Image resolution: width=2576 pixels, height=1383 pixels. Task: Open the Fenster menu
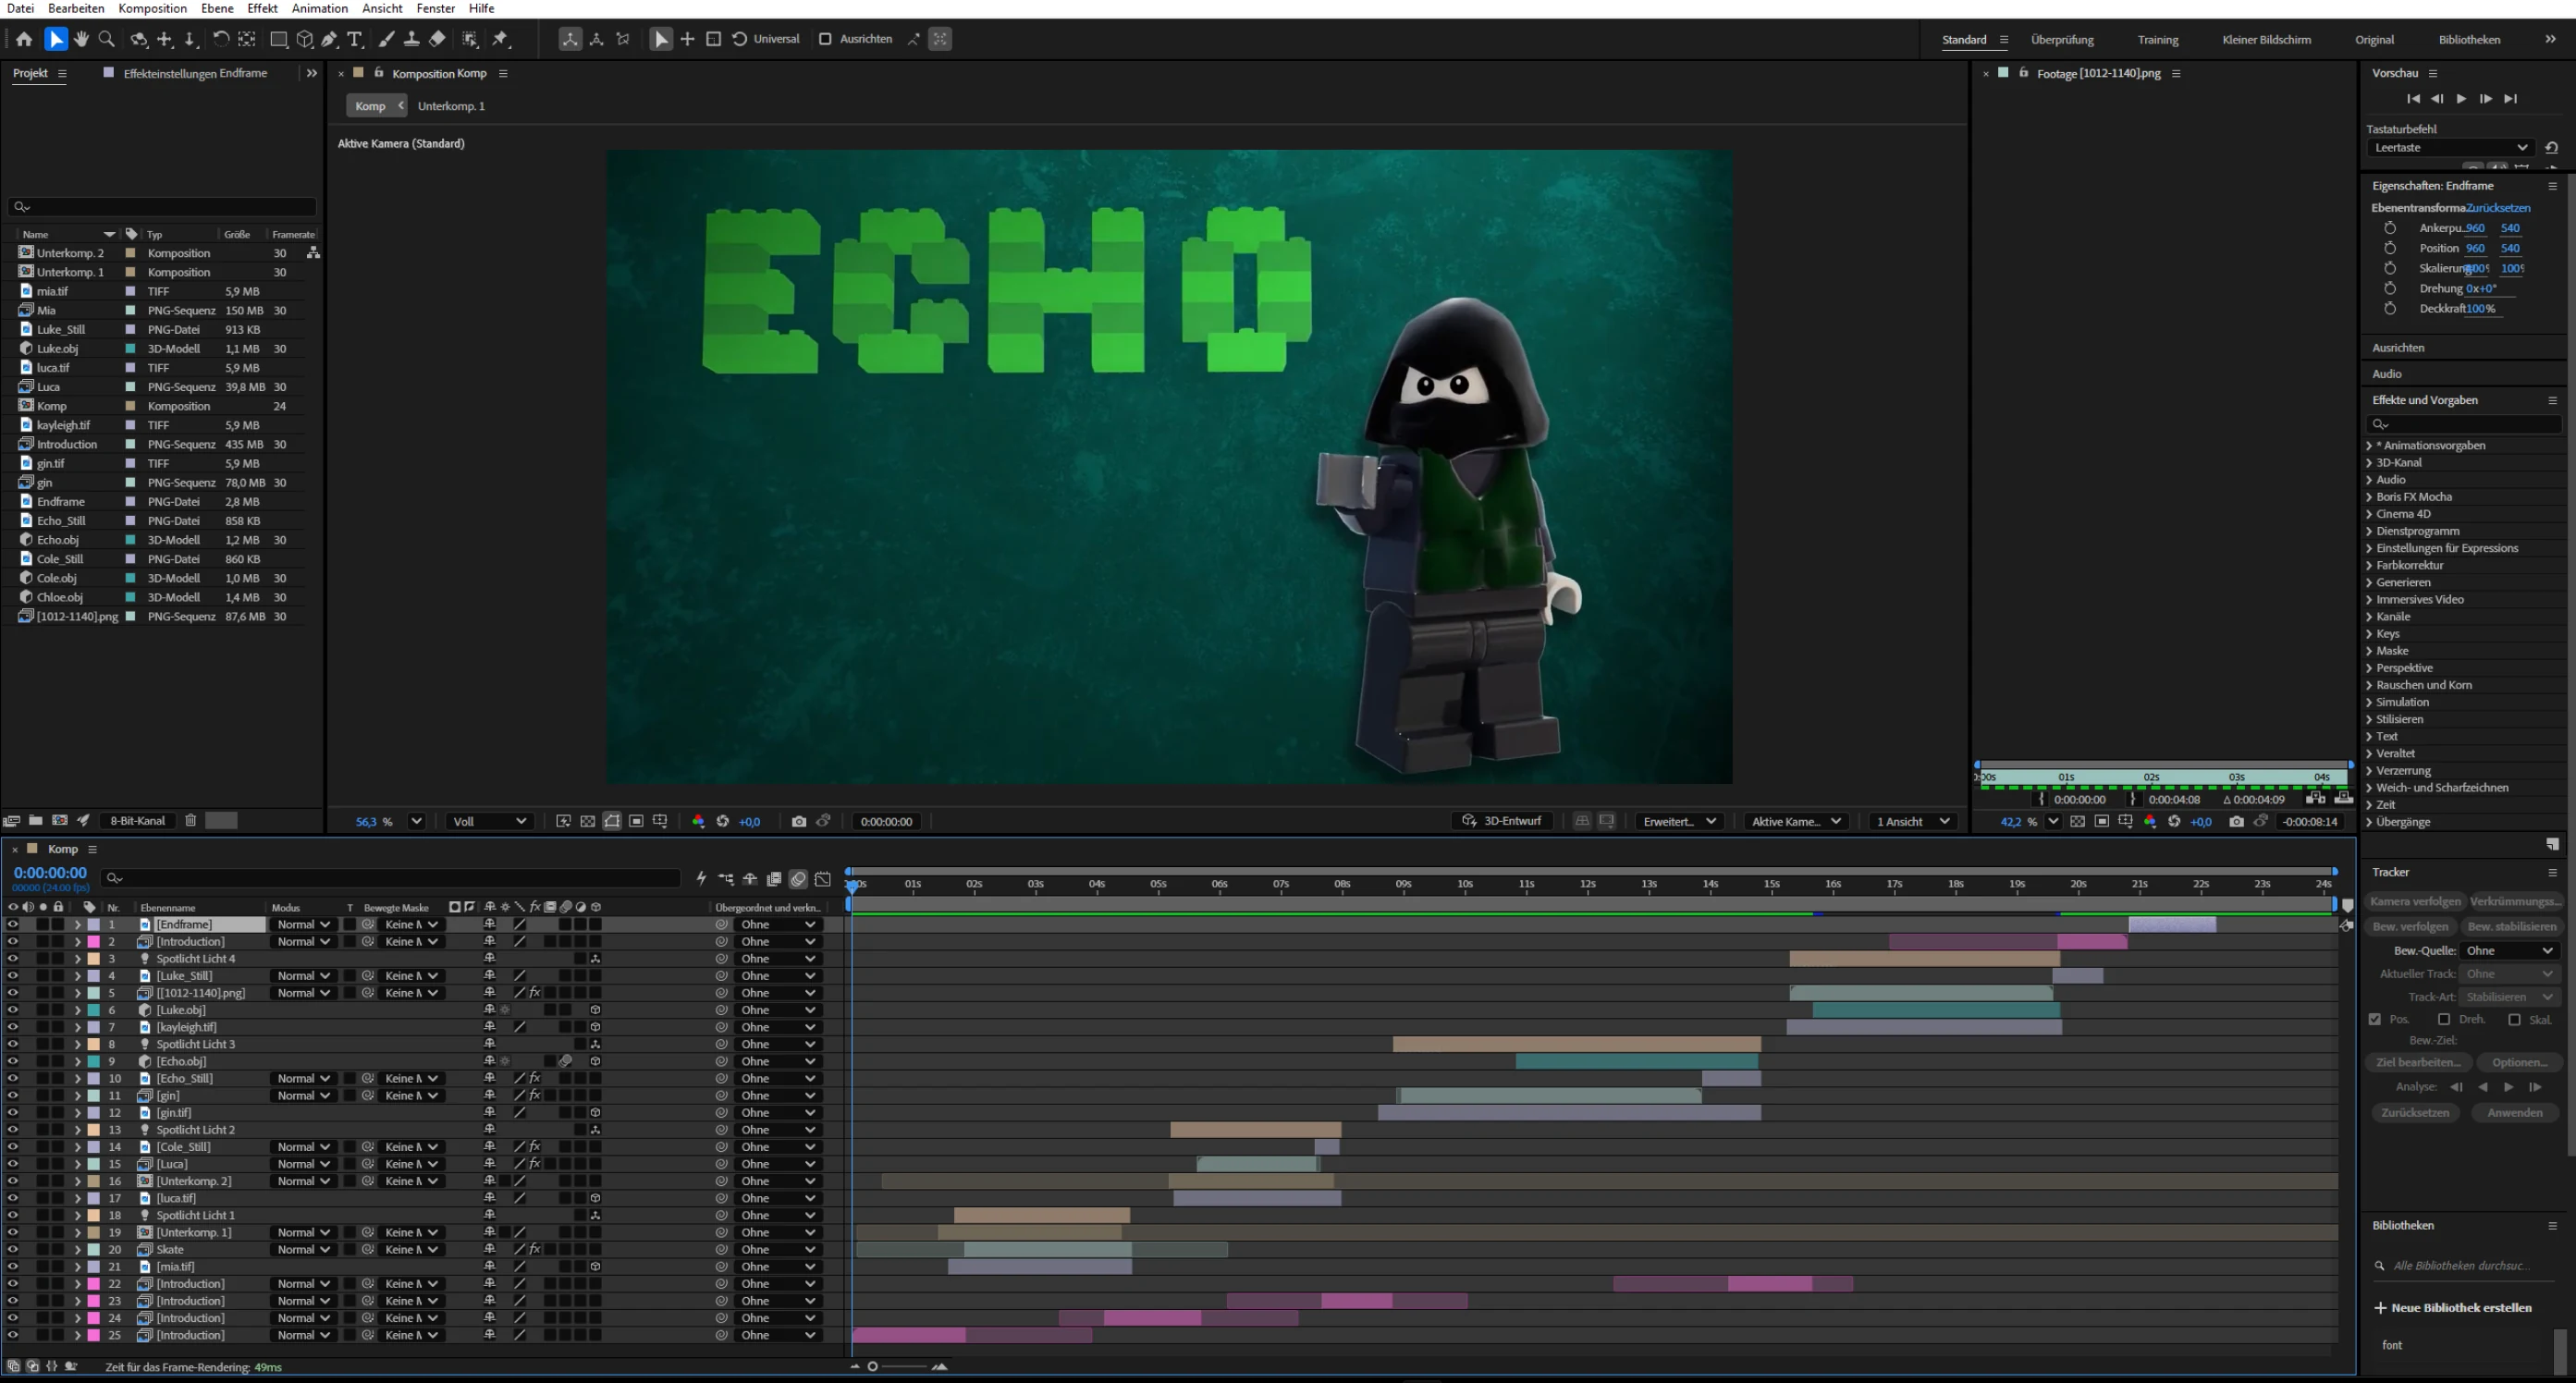(436, 8)
